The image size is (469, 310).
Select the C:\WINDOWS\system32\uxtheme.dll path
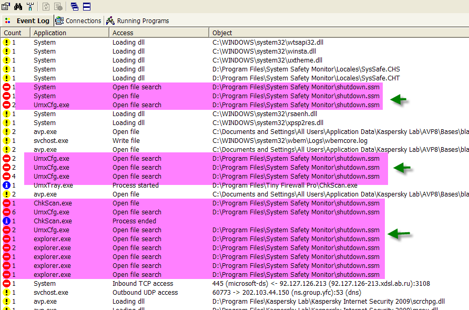(x=267, y=60)
